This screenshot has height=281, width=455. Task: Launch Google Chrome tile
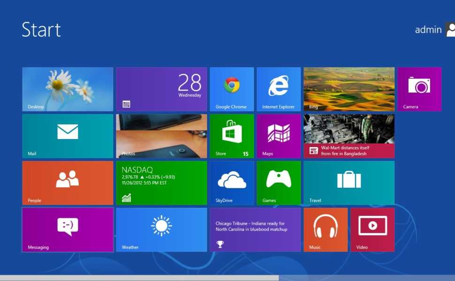pyautogui.click(x=232, y=89)
